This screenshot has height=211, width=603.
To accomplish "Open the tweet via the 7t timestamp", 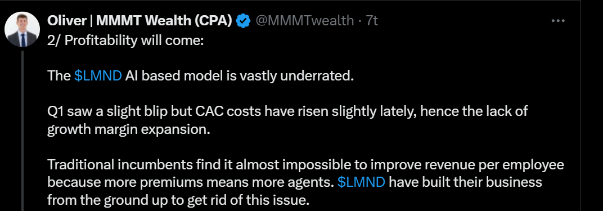I will 372,21.
